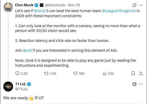
Task: Click the X affiliation badge
Action: [41, 5]
